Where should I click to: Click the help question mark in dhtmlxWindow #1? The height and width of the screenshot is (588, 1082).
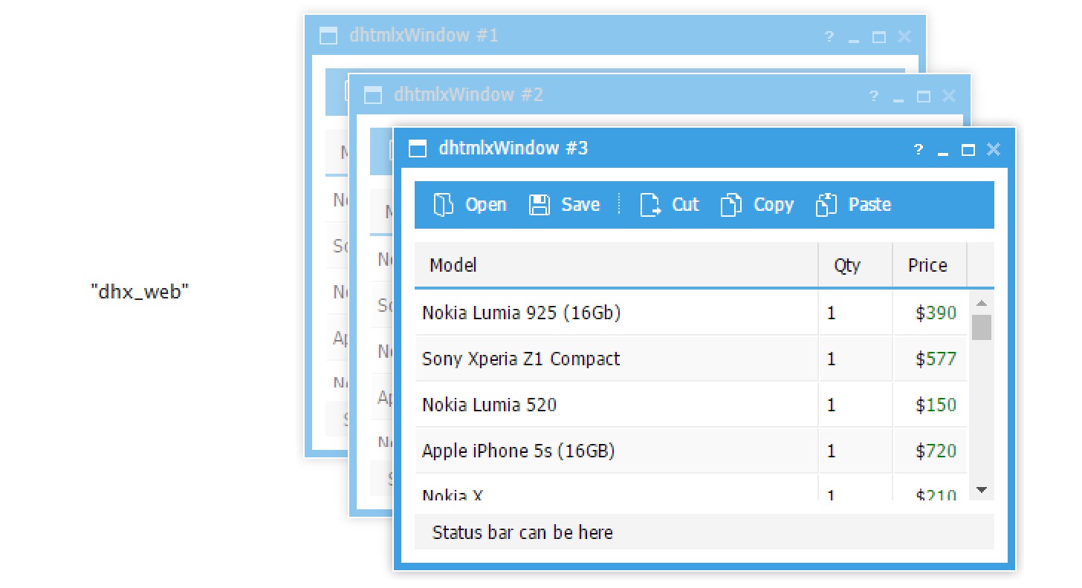click(829, 36)
